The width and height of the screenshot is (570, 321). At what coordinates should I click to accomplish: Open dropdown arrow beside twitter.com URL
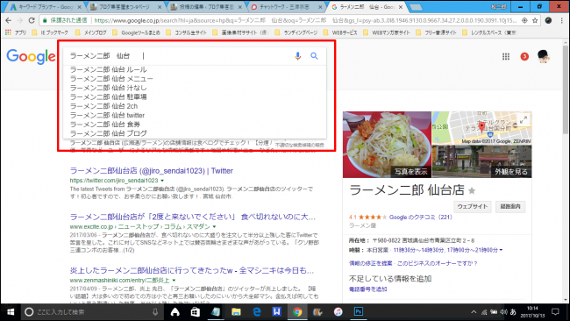[x=162, y=181]
